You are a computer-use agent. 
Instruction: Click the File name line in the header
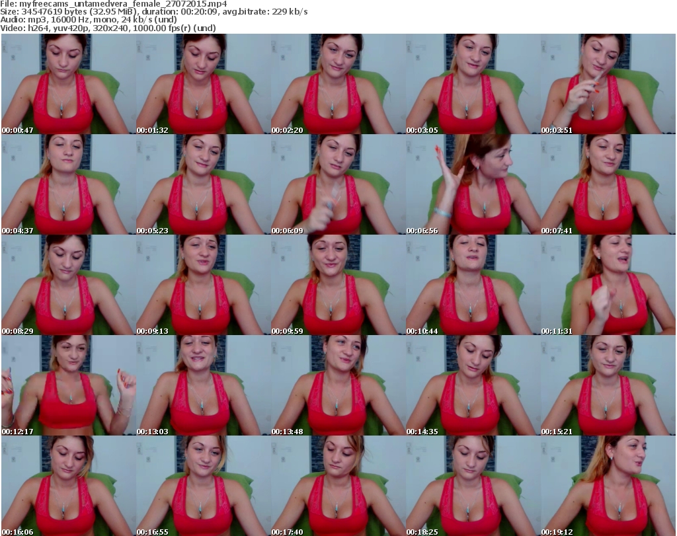(114, 4)
